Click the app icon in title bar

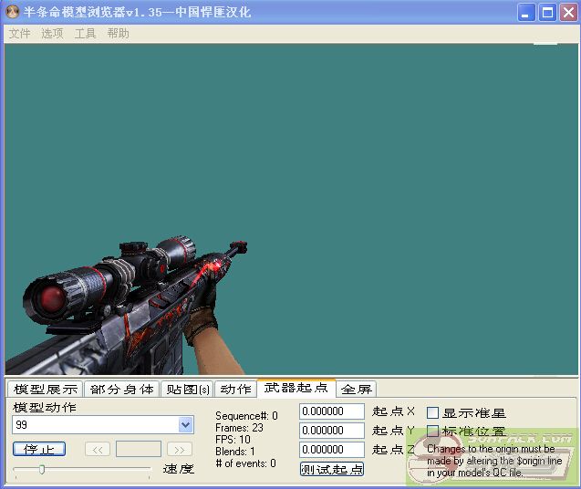click(13, 12)
